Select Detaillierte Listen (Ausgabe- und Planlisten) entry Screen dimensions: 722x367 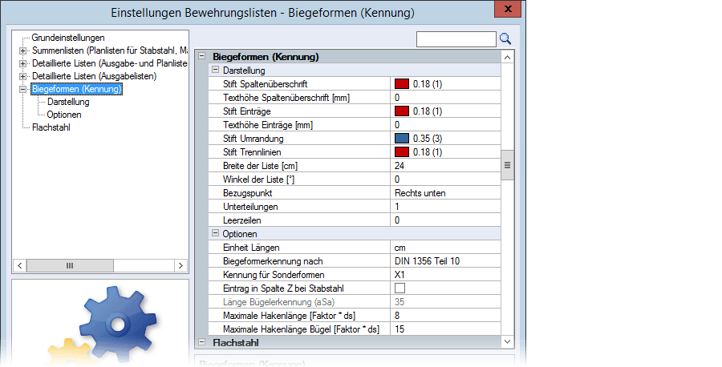[110, 63]
